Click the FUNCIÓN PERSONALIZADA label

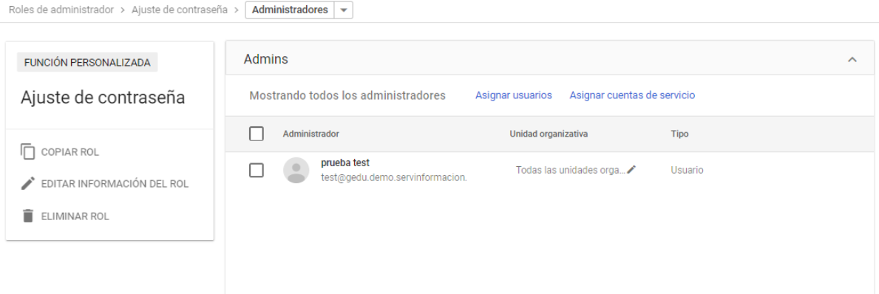point(87,63)
